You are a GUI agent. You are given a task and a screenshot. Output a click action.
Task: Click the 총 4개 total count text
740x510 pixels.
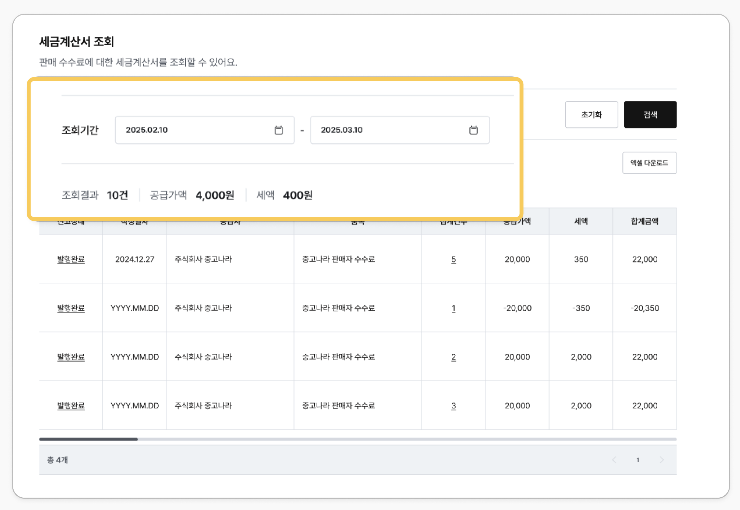tap(57, 460)
